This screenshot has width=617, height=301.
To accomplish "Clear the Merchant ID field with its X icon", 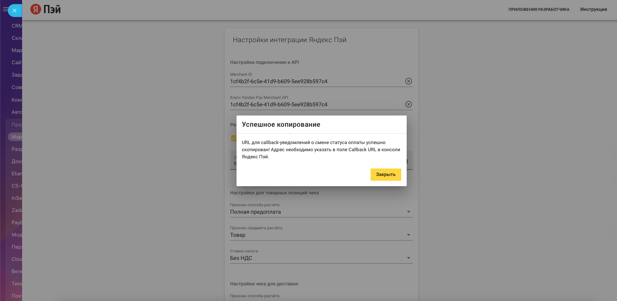I will tap(408, 81).
